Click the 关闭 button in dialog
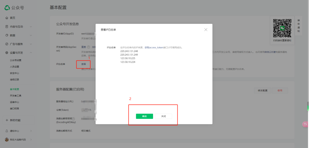309x148 pixels. [163, 116]
